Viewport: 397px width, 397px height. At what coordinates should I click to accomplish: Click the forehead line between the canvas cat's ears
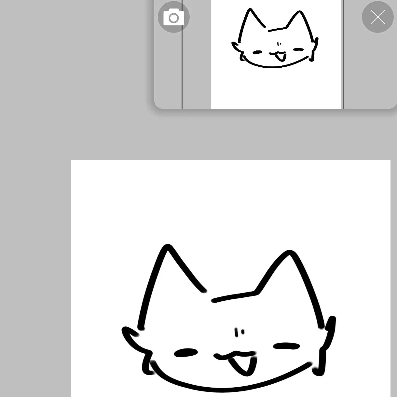[x=234, y=296]
